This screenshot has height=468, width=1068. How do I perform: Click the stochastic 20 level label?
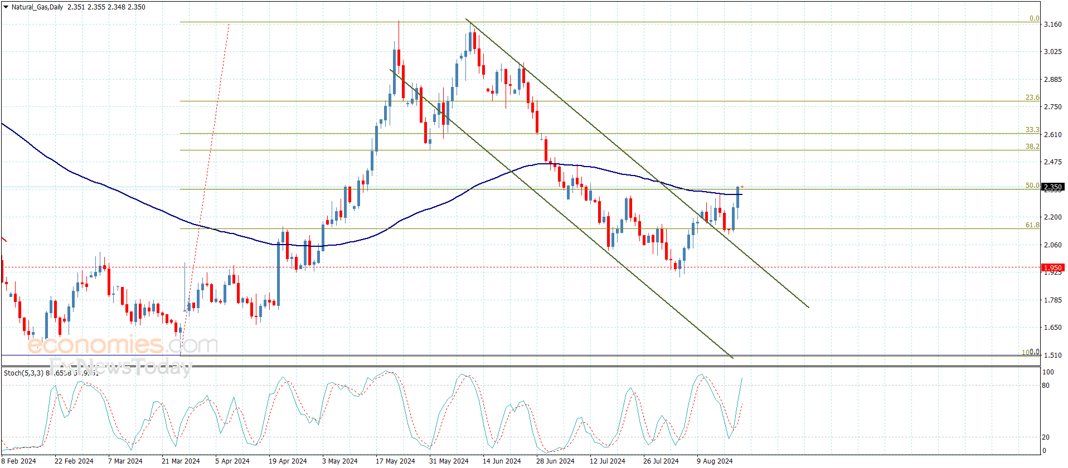click(x=1046, y=437)
